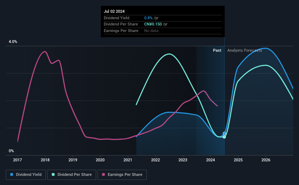Click the tooltip Dividend Yield row label
Viewport: 299px width, 185px height.
coord(117,18)
